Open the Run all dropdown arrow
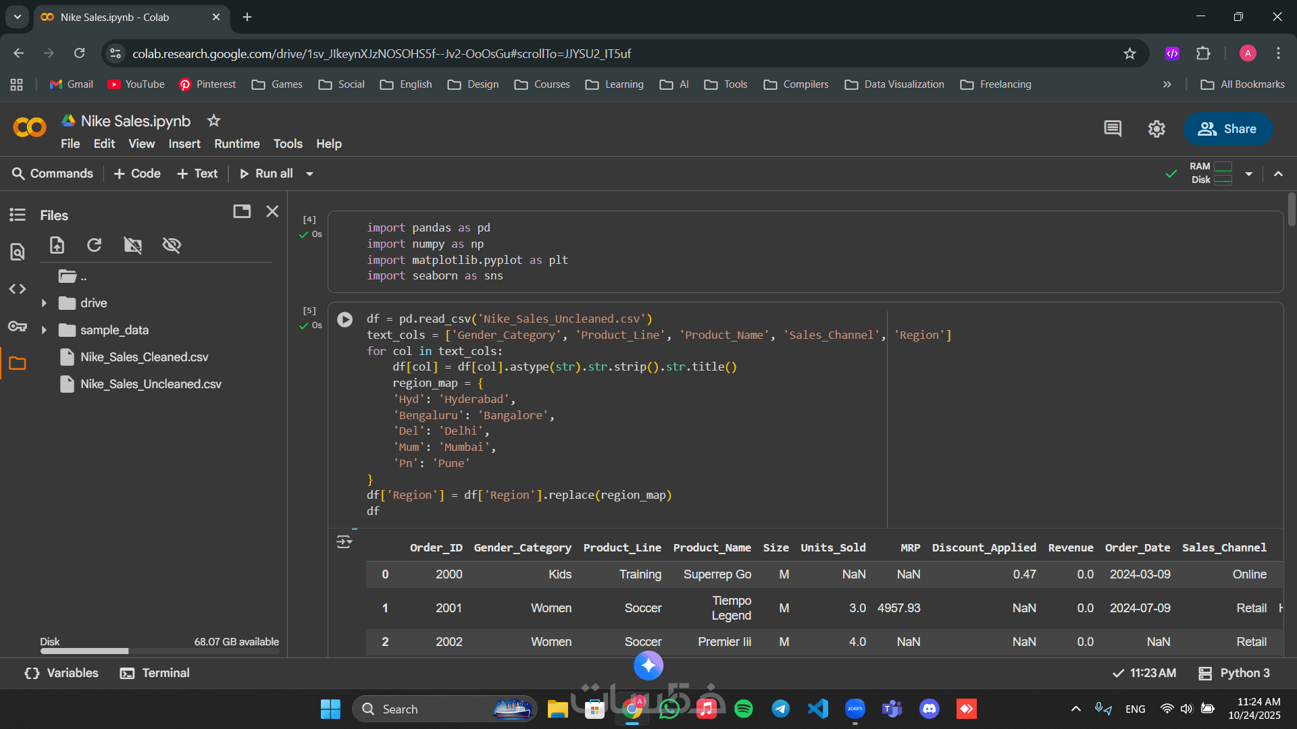1297x729 pixels. (310, 174)
